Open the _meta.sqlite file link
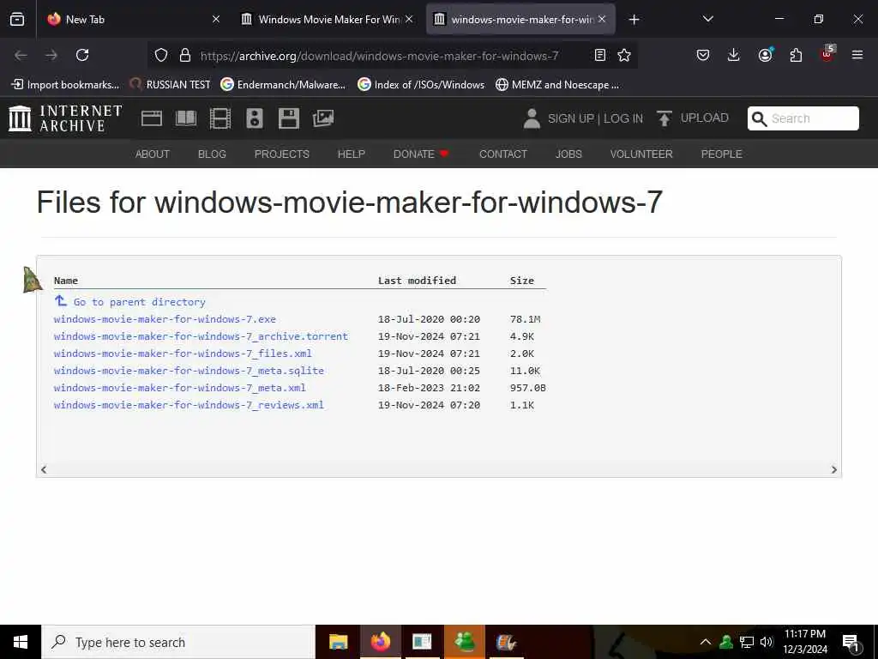 pos(189,371)
